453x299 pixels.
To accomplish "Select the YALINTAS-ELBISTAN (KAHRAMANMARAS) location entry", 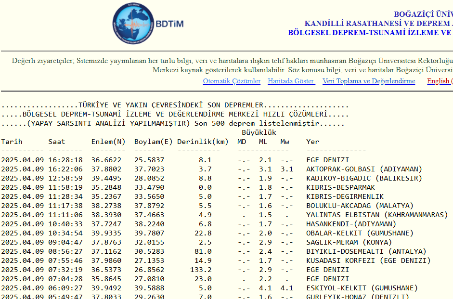I will [377, 215].
